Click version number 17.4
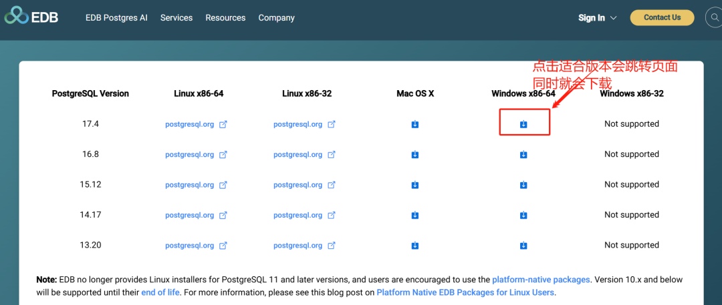Image resolution: width=722 pixels, height=305 pixels. click(90, 124)
